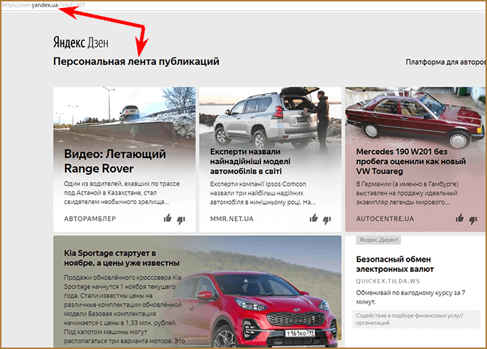Screen dimensions: 487x349
Task: Click the red Mercedes sedan photo
Action: pyautogui.click(x=415, y=117)
